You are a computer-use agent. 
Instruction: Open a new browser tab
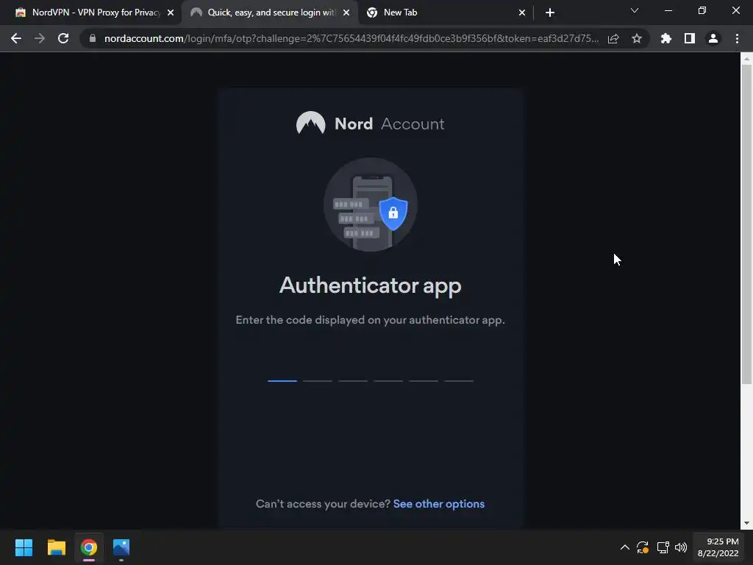(x=550, y=13)
